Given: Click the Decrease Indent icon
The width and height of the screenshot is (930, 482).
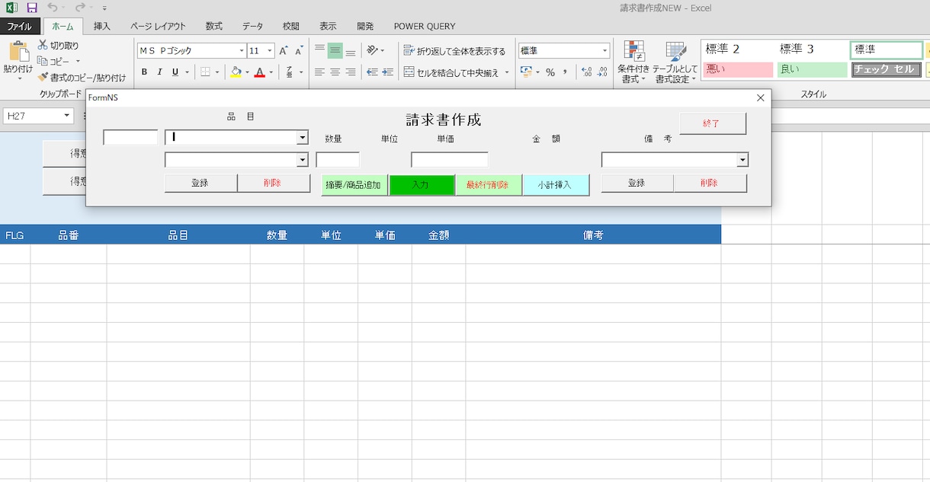Looking at the screenshot, I should [x=372, y=72].
